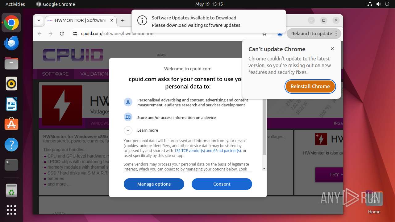Click the scroll down arrow in consent dialog
Image resolution: width=395 pixels, height=222 pixels.
pos(264,169)
